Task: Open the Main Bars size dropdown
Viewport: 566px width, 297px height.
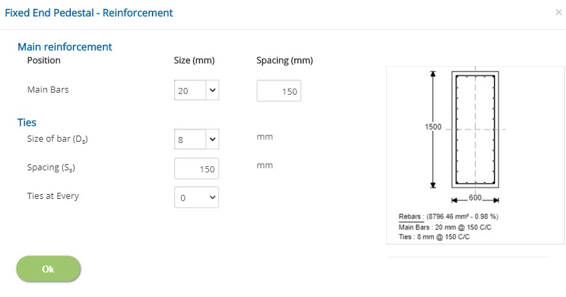Action: click(x=197, y=91)
